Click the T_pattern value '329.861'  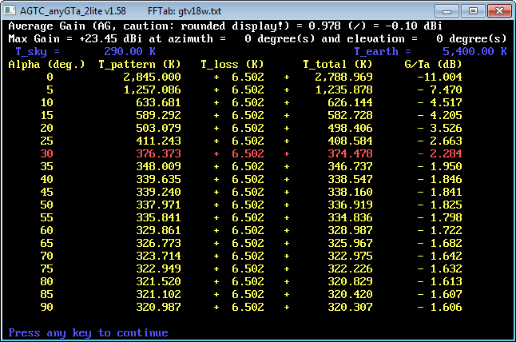(x=158, y=230)
